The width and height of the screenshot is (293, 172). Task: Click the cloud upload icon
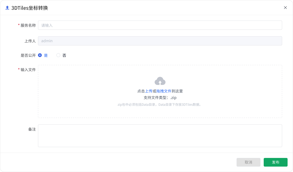(160, 81)
